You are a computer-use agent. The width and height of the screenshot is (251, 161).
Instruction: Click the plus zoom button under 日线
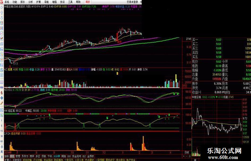click(x=184, y=156)
